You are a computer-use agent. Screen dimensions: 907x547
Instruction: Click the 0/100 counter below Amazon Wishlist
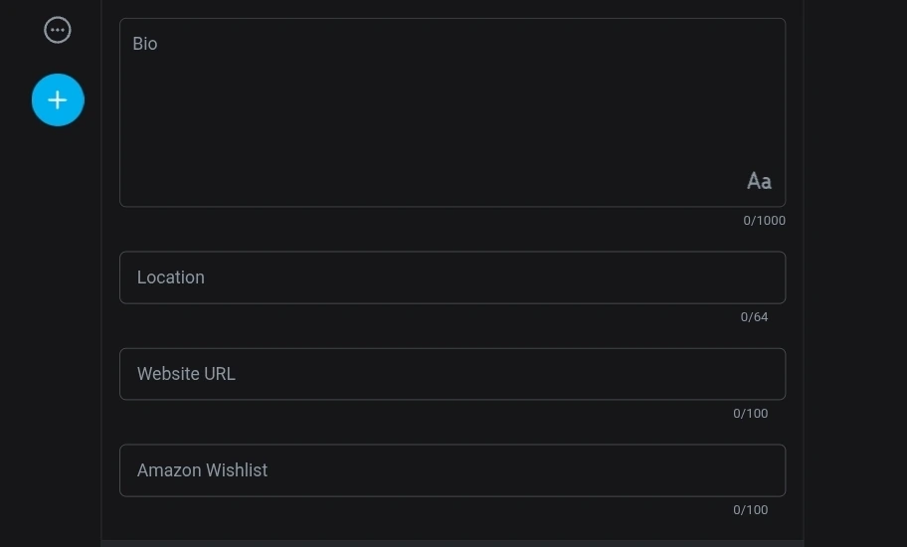pos(750,510)
